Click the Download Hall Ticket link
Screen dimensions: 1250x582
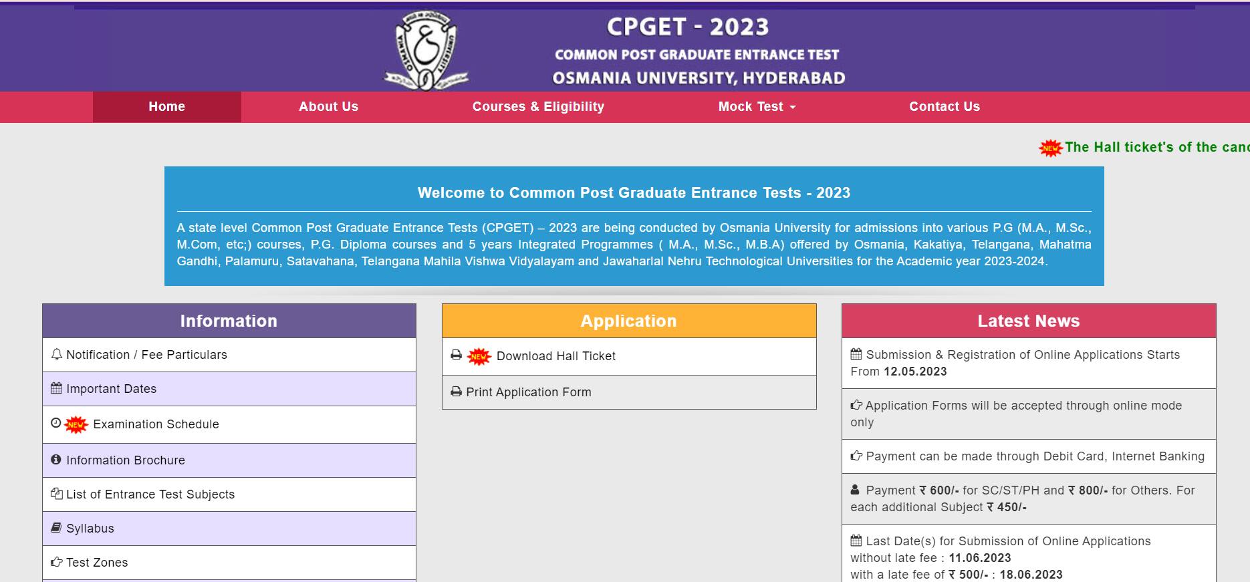pos(556,356)
